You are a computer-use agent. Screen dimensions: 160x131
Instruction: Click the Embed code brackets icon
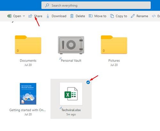click(x=154, y=16)
